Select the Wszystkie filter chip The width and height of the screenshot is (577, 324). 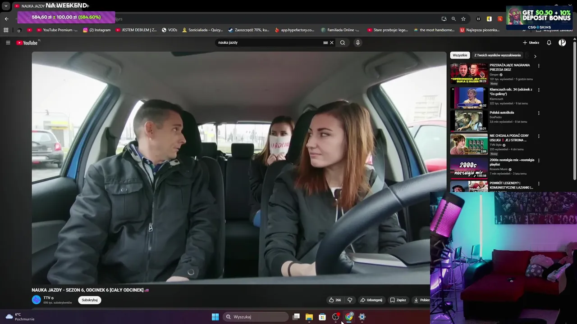(460, 55)
